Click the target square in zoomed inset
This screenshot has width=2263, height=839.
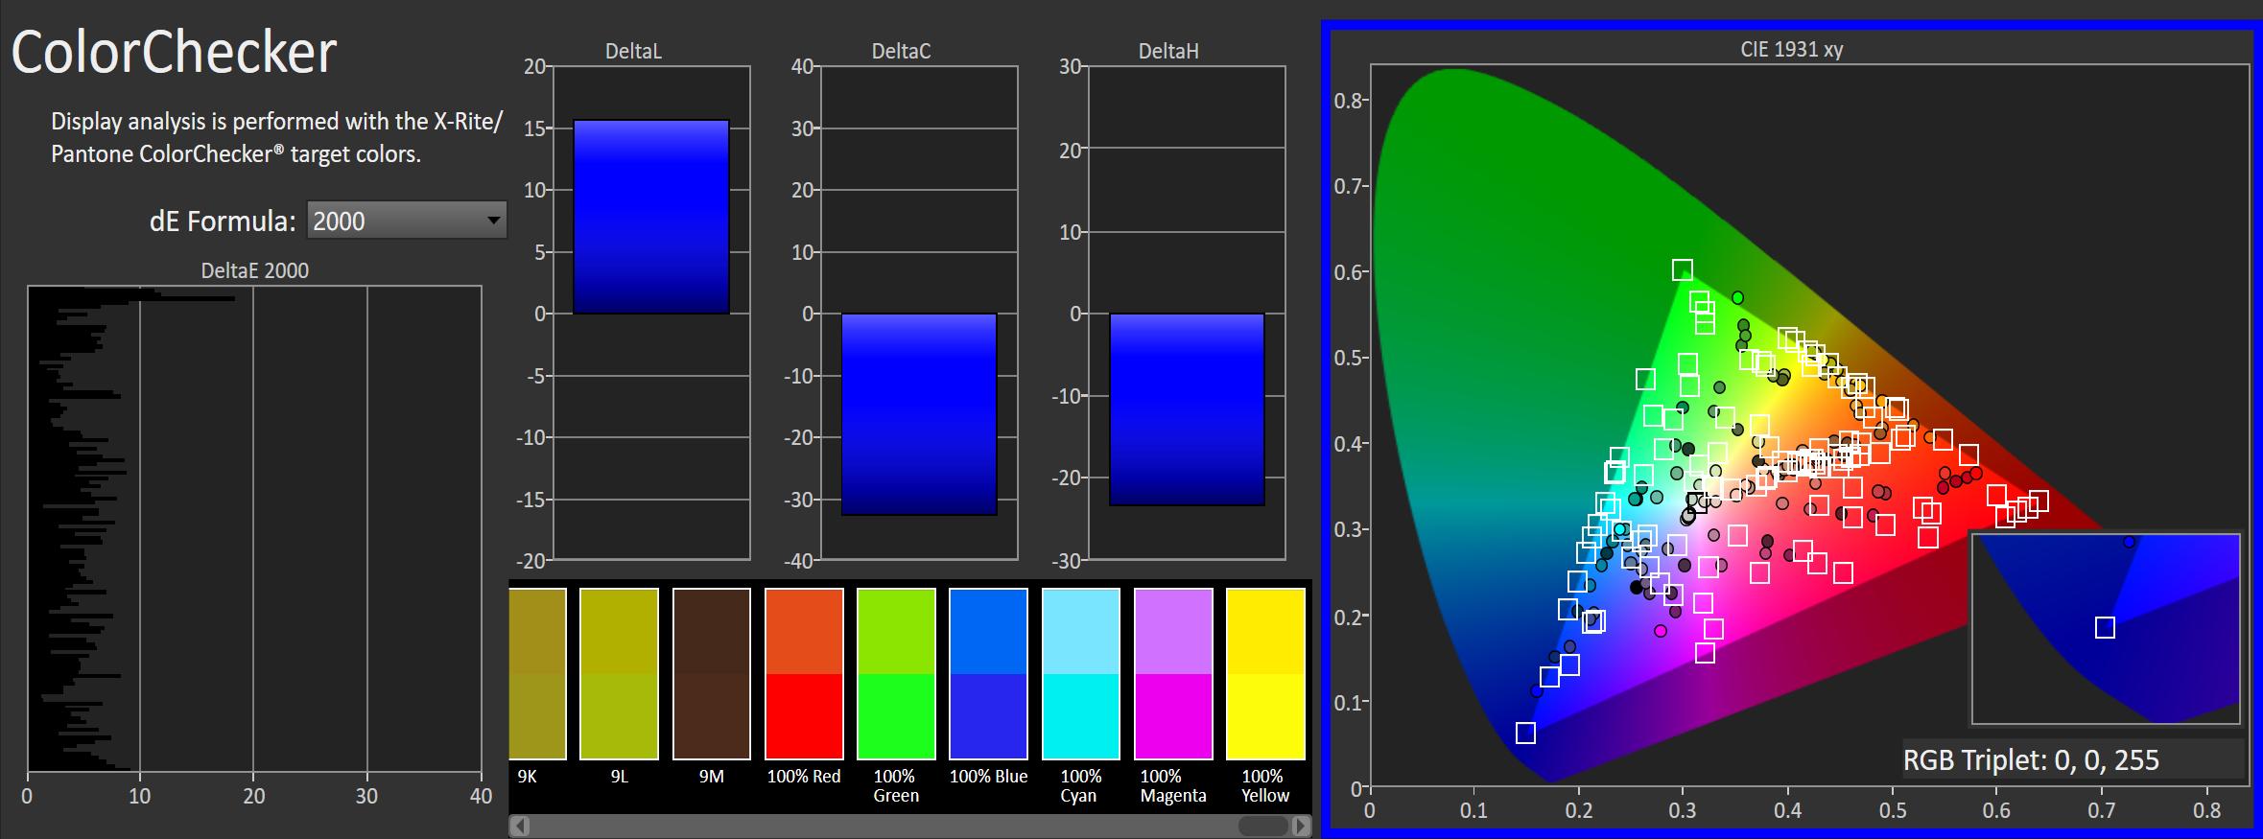coord(2105,628)
